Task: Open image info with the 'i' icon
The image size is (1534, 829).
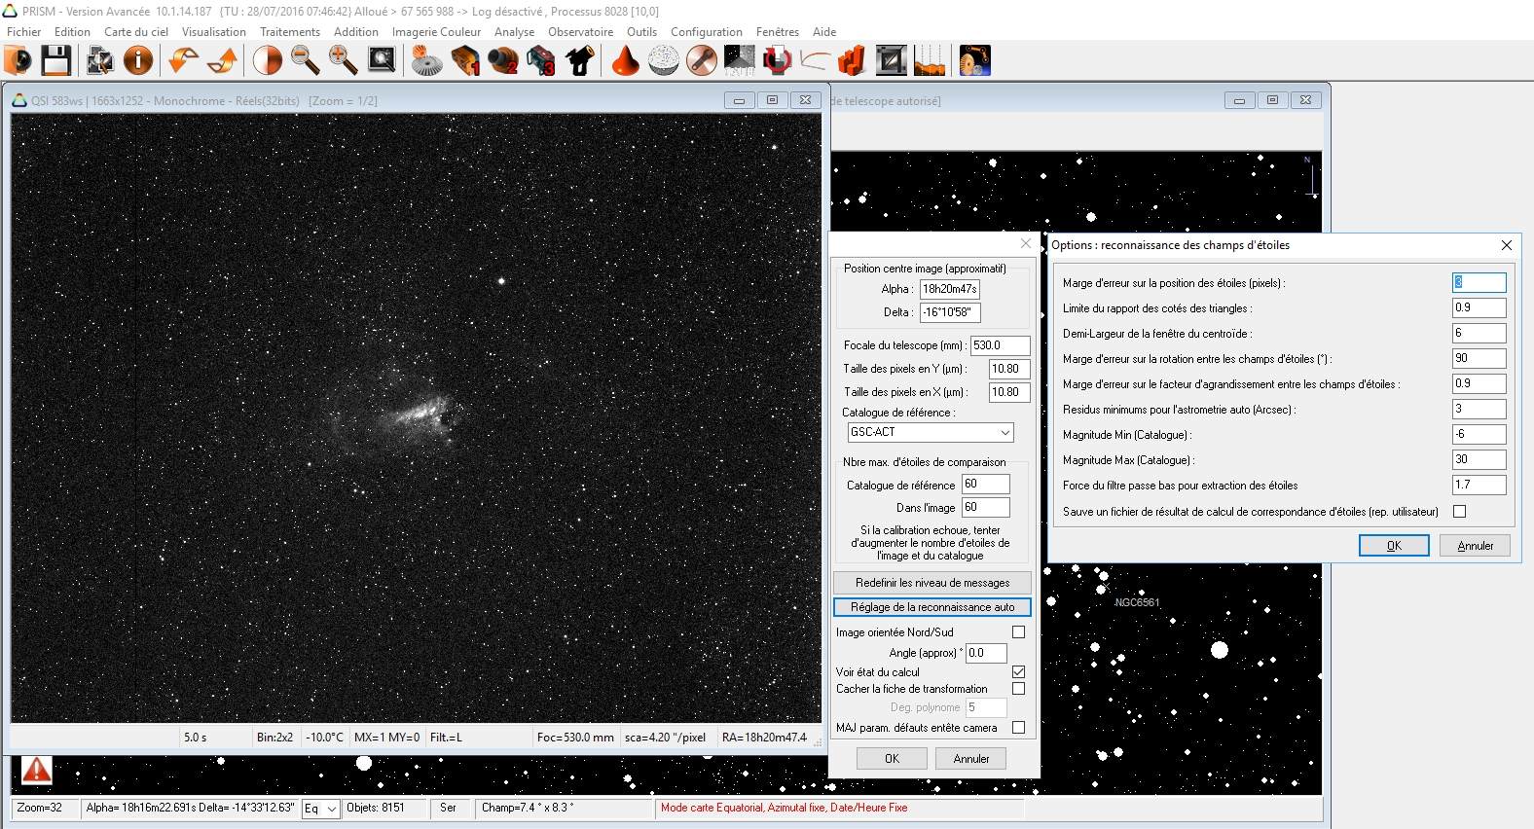Action: [x=138, y=60]
